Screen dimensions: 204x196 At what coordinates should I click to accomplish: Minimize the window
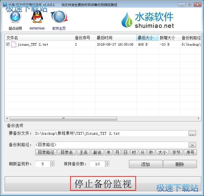[182, 5]
